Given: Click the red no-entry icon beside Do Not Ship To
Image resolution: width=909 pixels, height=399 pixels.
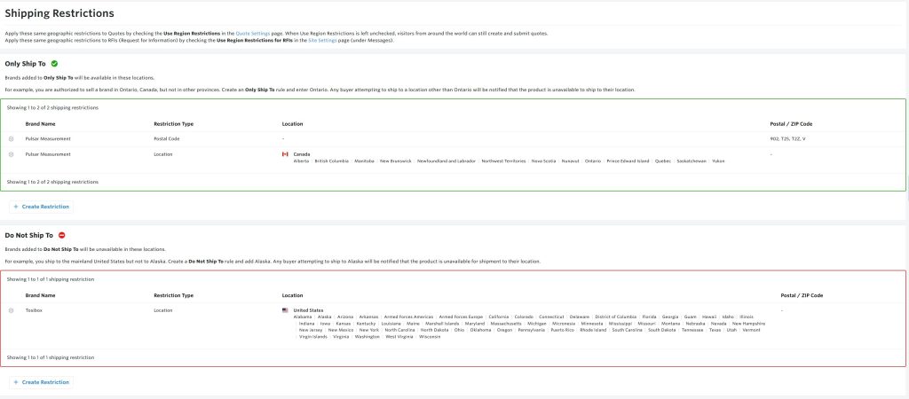Looking at the screenshot, I should tap(61, 235).
